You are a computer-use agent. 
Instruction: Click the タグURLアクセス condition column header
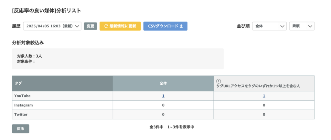tap(264, 83)
